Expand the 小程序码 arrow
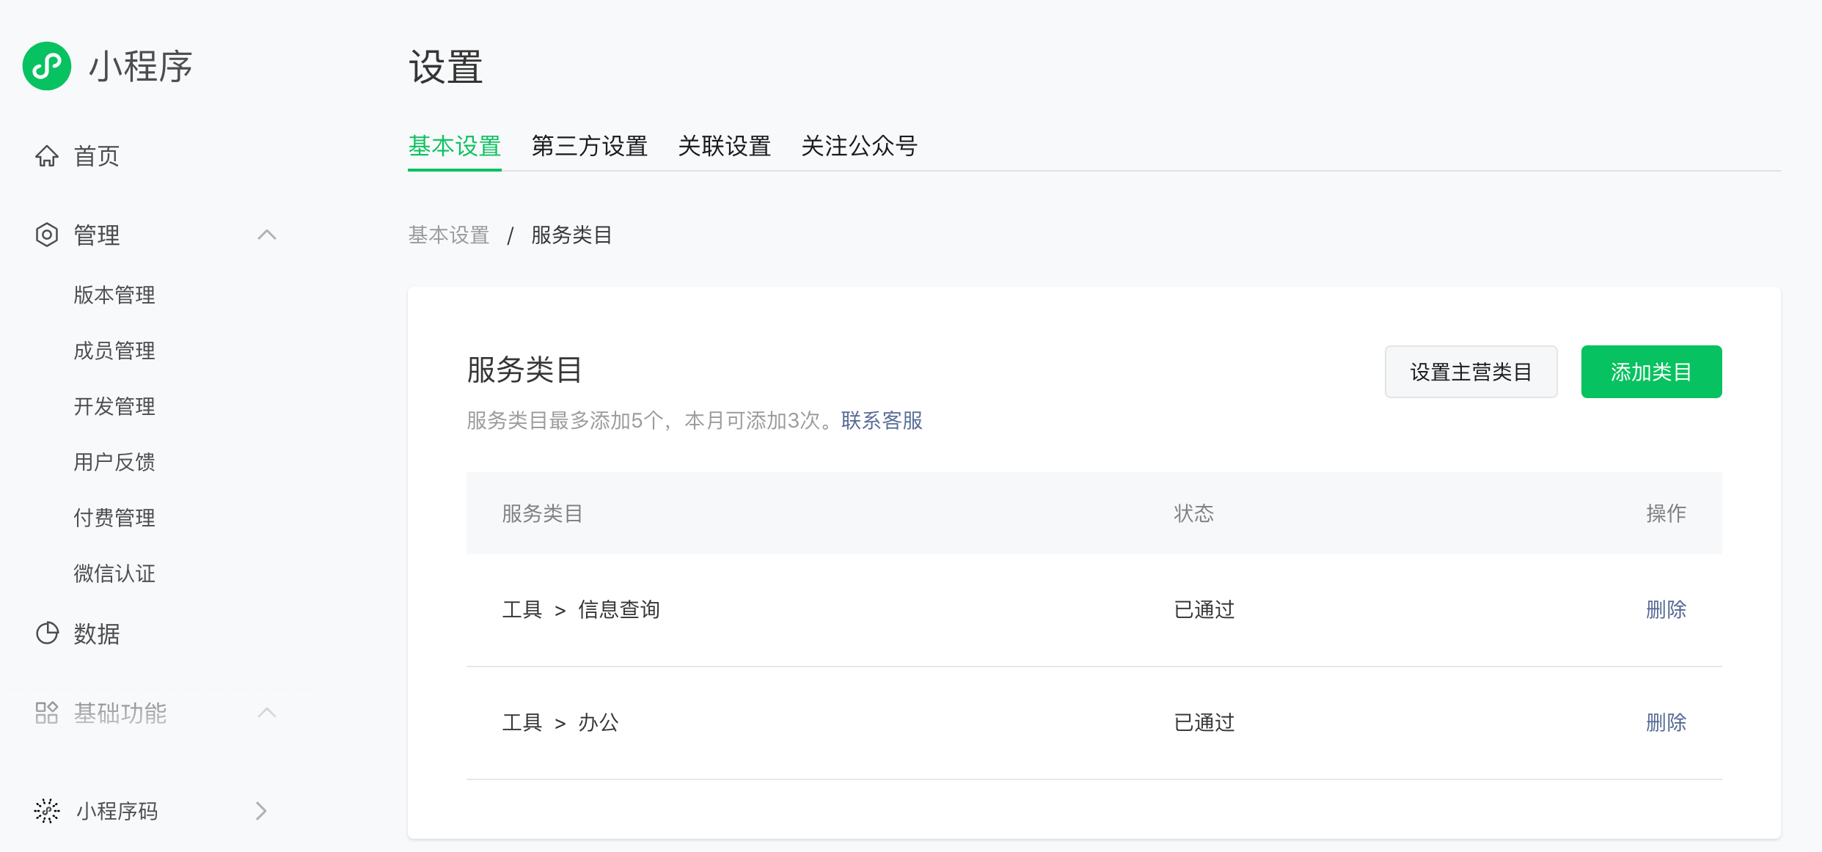Viewport: 1822px width, 852px height. [261, 811]
